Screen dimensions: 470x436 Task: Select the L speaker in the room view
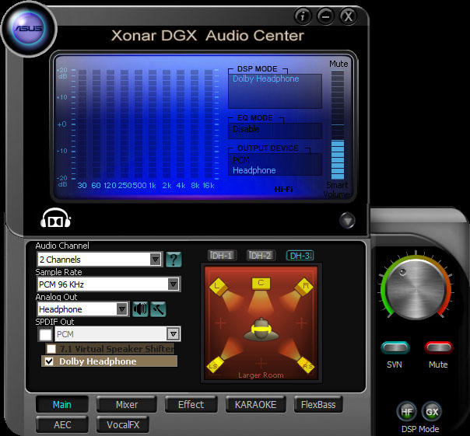click(x=218, y=287)
